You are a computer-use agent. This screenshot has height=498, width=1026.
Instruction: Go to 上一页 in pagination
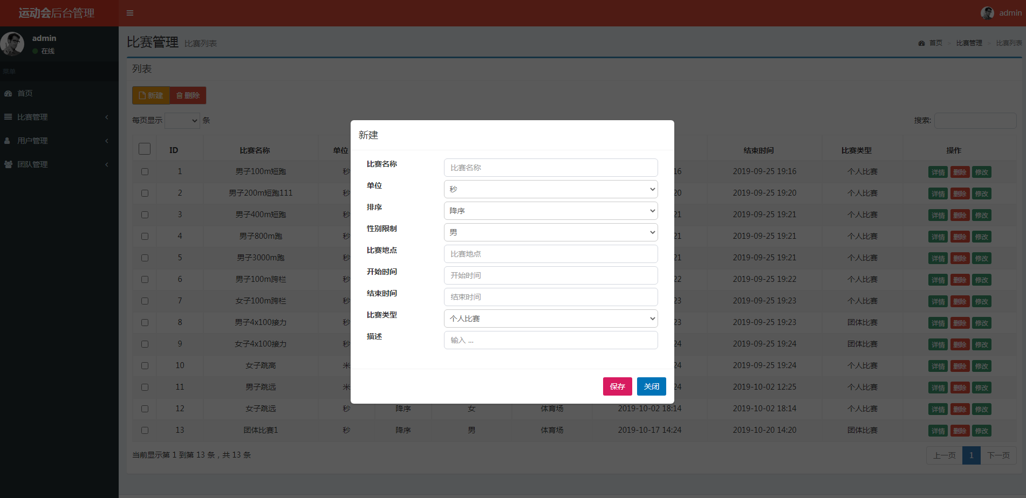coord(944,455)
